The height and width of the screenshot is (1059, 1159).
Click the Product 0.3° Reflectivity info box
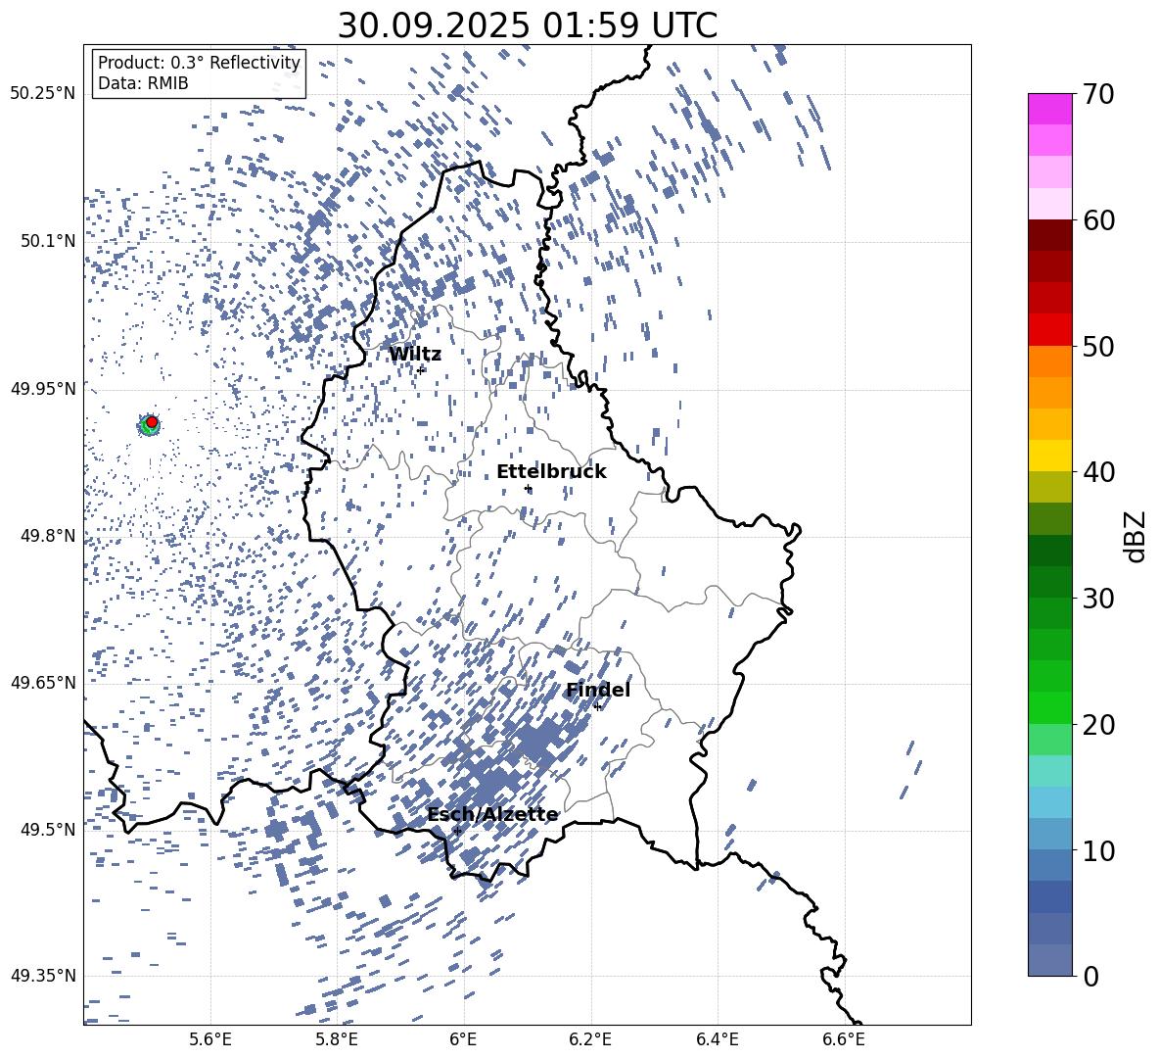pos(199,73)
